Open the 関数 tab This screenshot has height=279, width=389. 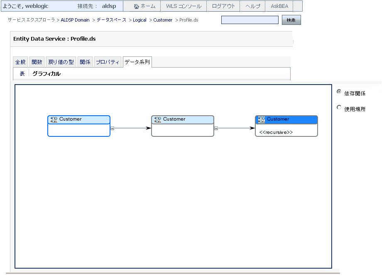point(37,62)
